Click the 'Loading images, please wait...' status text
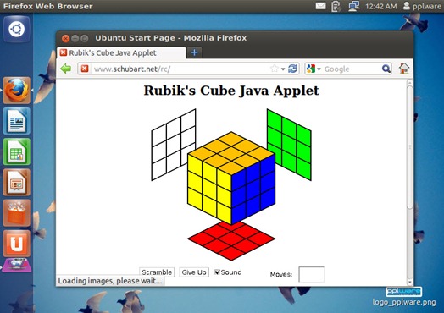Image resolution: width=444 pixels, height=313 pixels. pyautogui.click(x=110, y=281)
